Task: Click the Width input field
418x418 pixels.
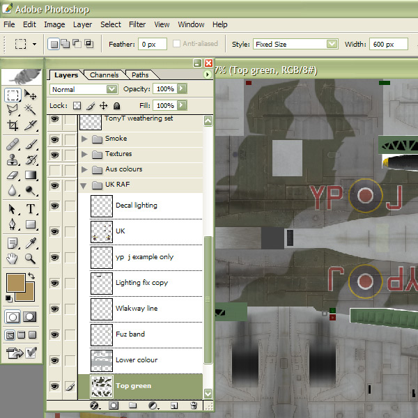Action: (x=389, y=44)
